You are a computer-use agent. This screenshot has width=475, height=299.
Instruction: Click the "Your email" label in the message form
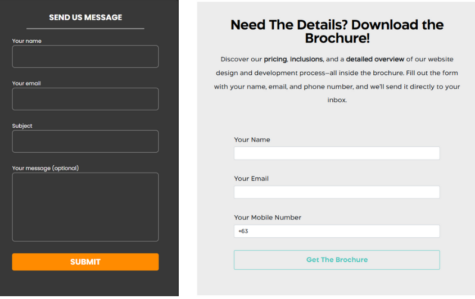pyautogui.click(x=26, y=84)
